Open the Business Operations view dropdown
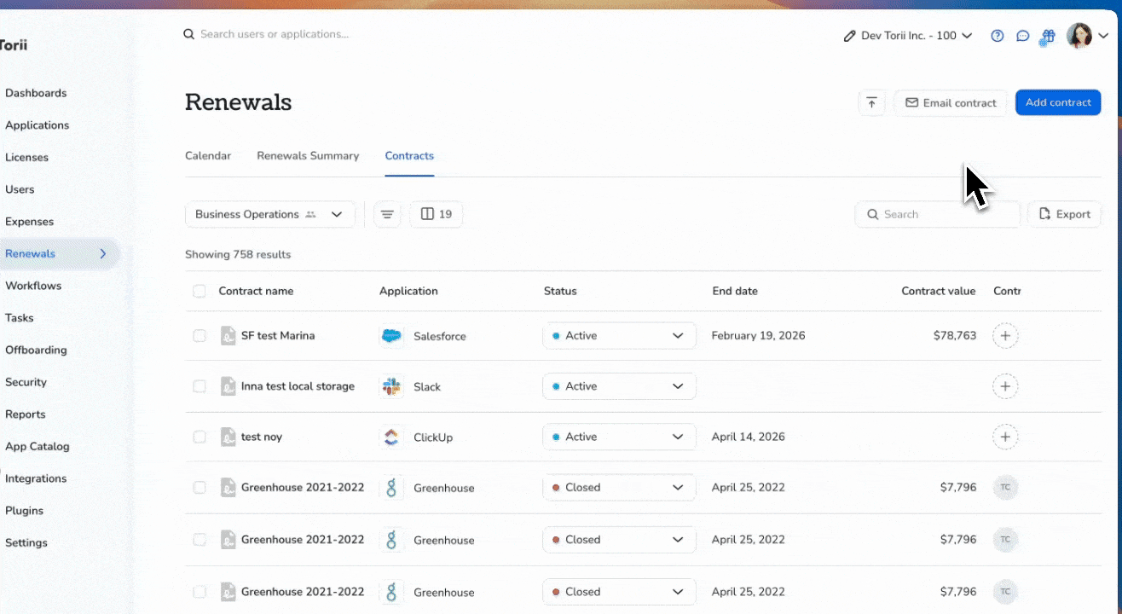This screenshot has width=1122, height=614. click(269, 214)
